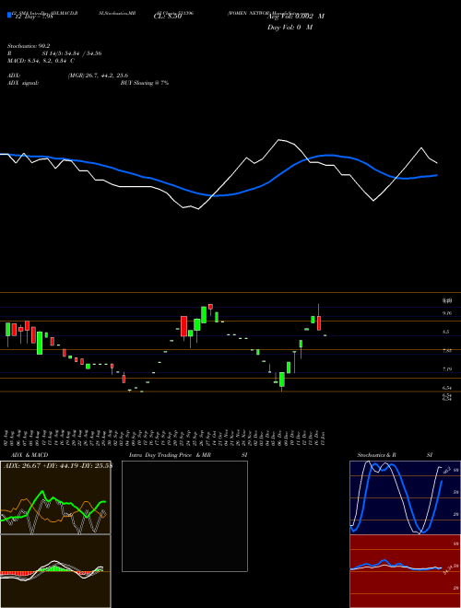Click the 'Day Vol: 0 M' text
The height and width of the screenshot is (608, 461).
290,28
